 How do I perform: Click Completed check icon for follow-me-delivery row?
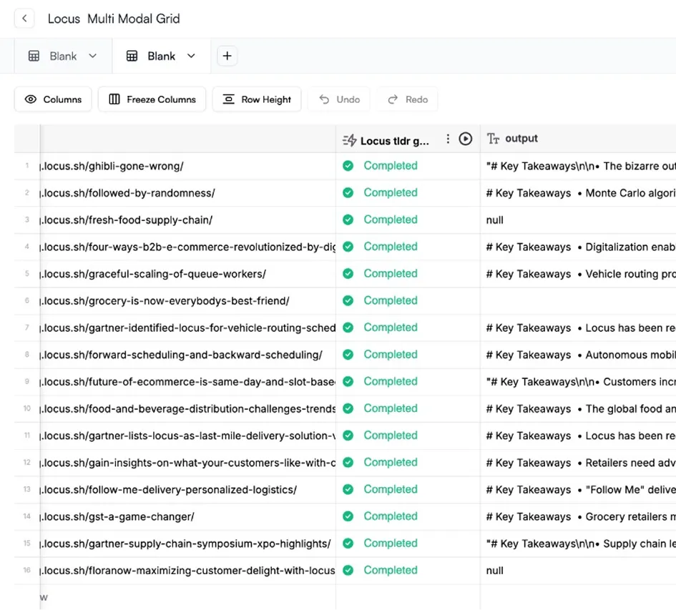pos(348,489)
